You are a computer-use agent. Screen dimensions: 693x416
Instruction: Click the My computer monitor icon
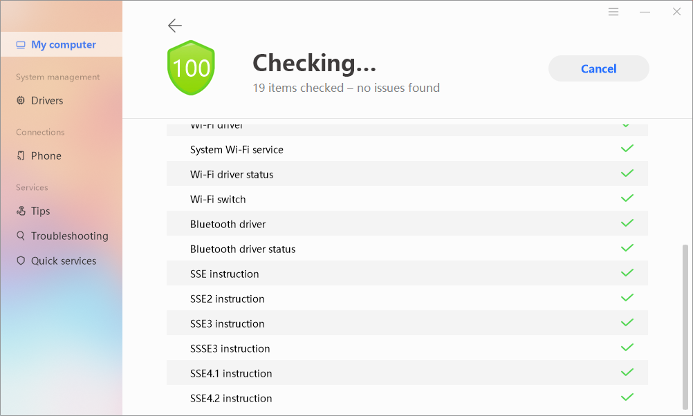pyautogui.click(x=21, y=45)
